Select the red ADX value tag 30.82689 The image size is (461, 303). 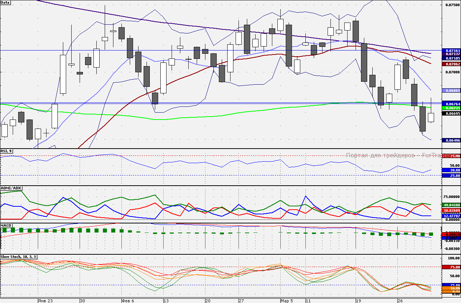click(450, 210)
